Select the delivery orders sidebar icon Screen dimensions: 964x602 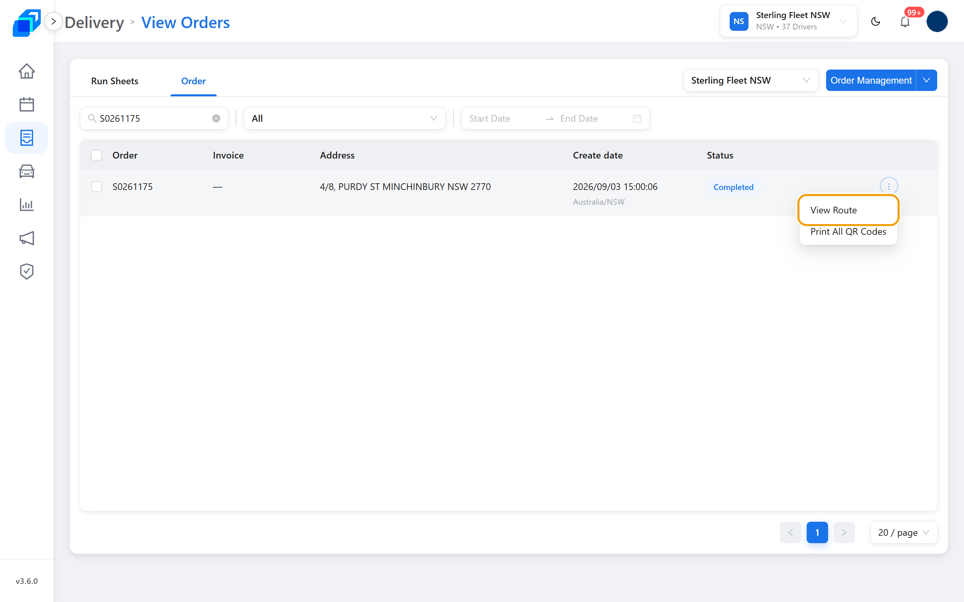click(27, 138)
